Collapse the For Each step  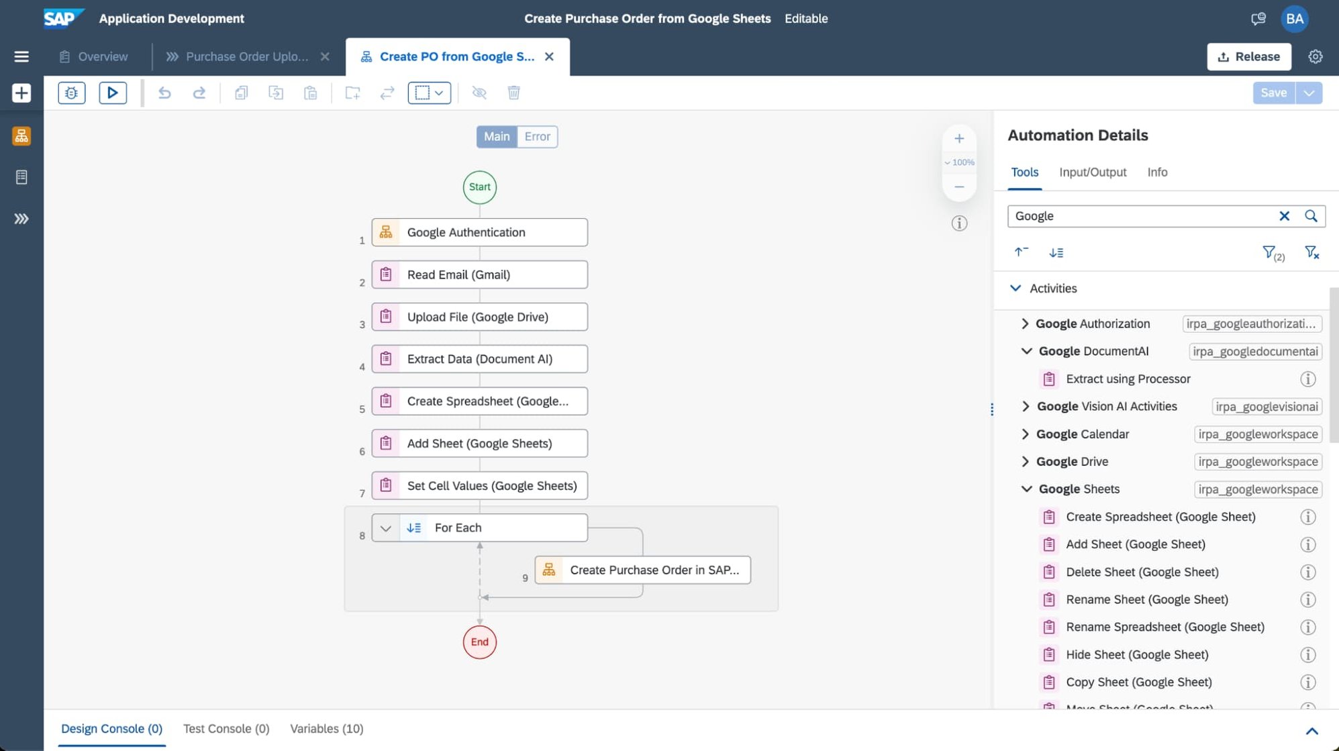pyautogui.click(x=386, y=528)
